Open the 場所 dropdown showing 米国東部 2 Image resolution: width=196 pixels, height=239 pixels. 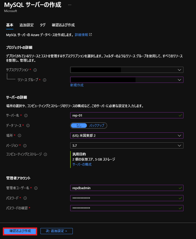pyautogui.click(x=127, y=135)
